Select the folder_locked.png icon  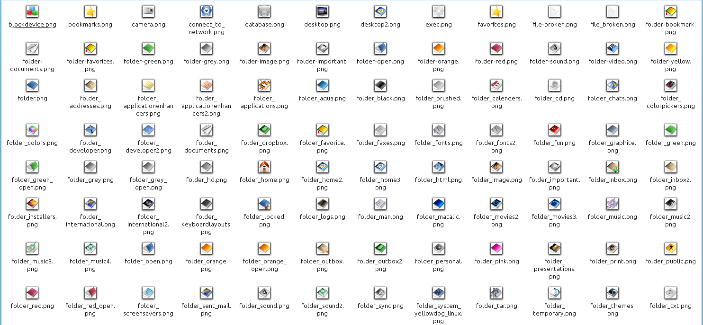264,204
